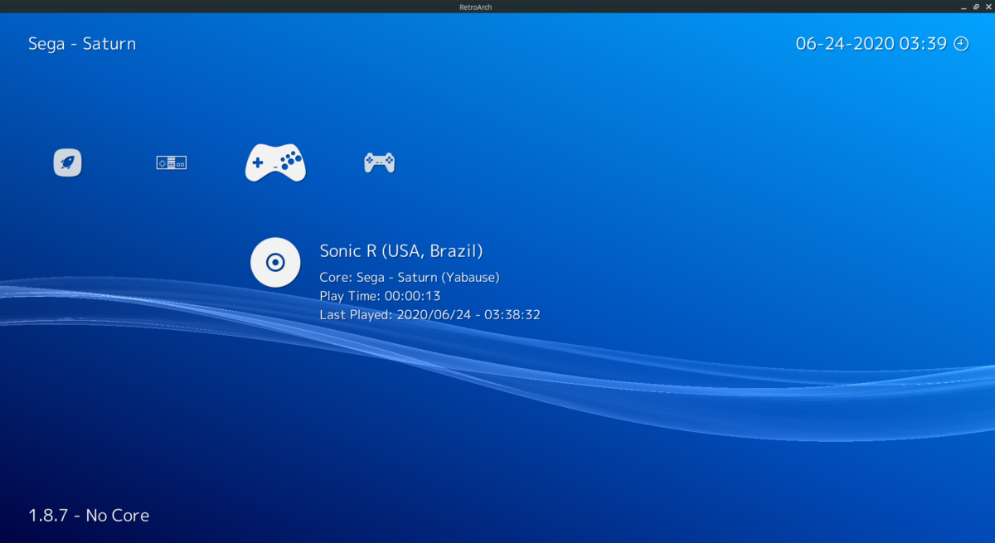Click the Play Time: 00:00:13 line
The width and height of the screenshot is (995, 543).
pos(380,296)
